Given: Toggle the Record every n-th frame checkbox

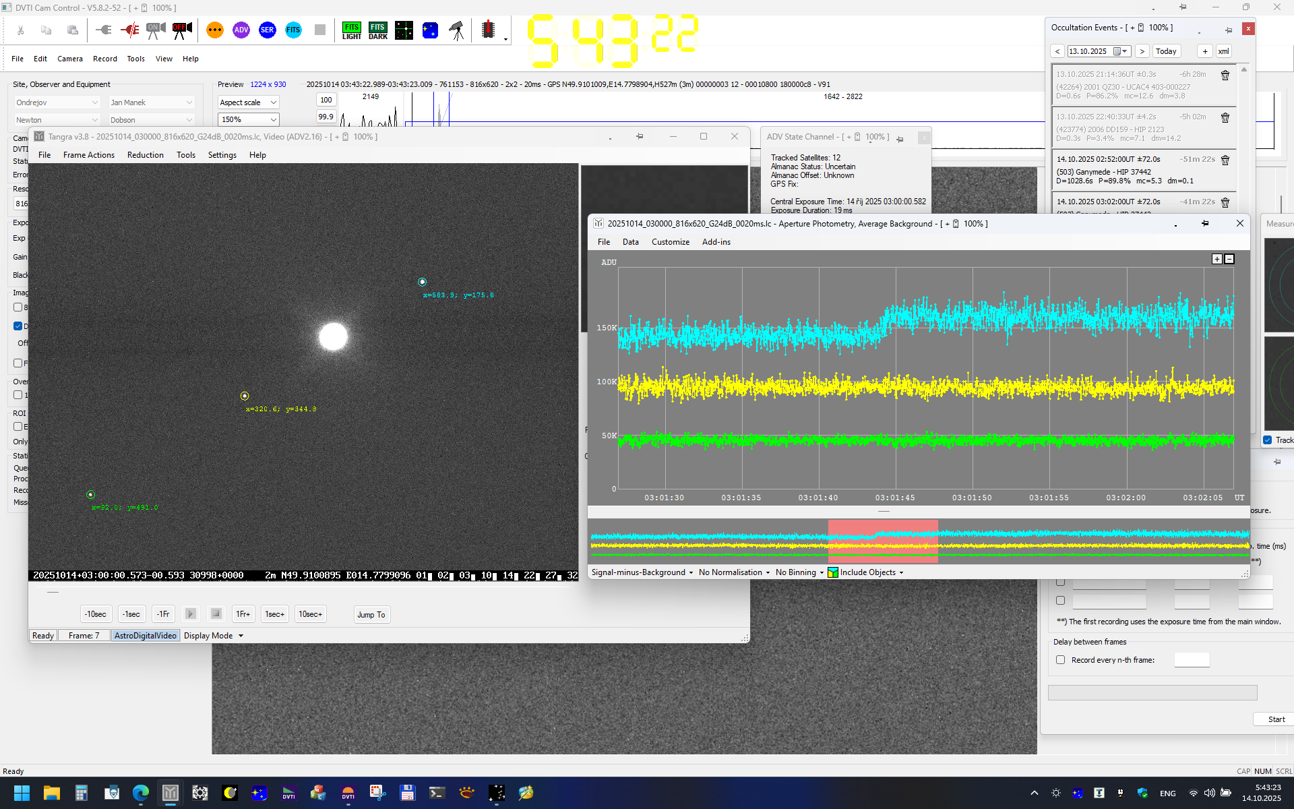Looking at the screenshot, I should (1060, 659).
